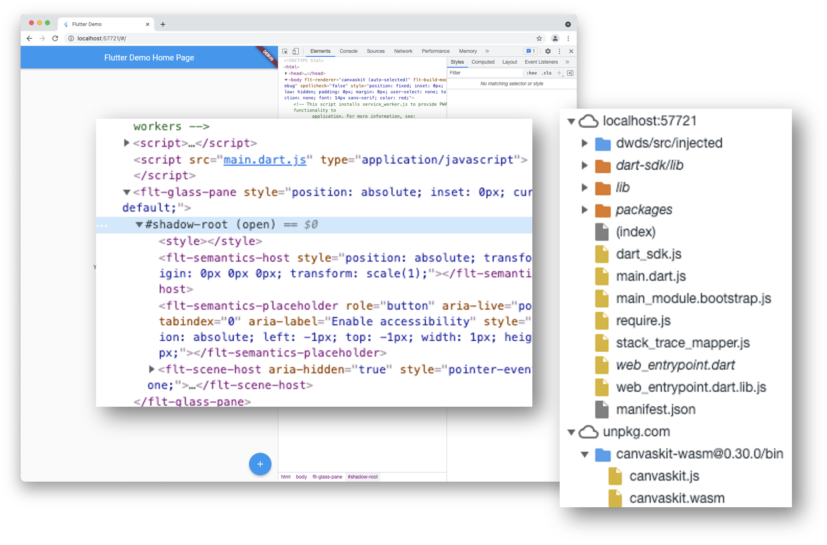Open the (index) file
827x545 pixels.
coord(635,232)
